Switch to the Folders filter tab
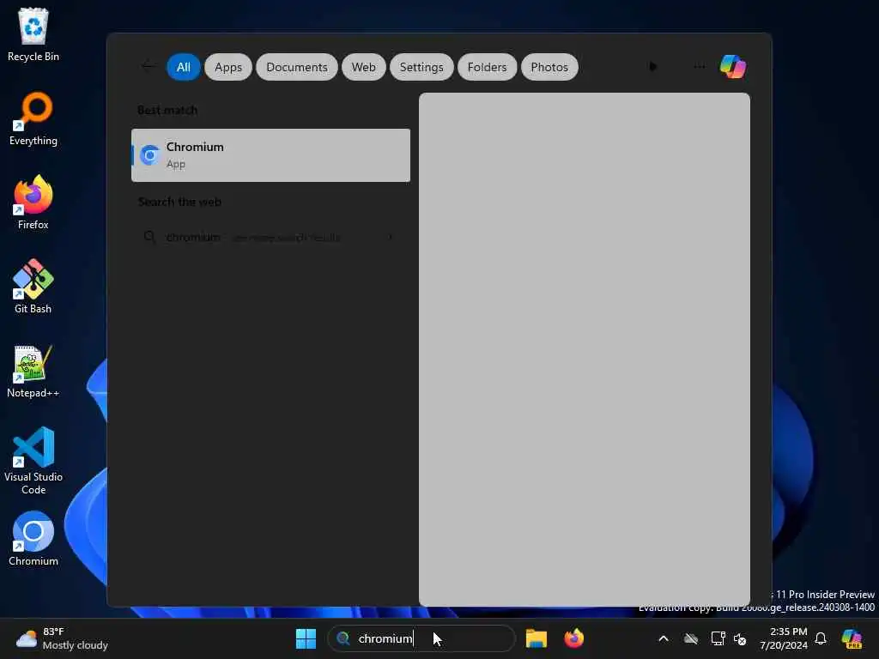This screenshot has height=659, width=879. coord(488,67)
